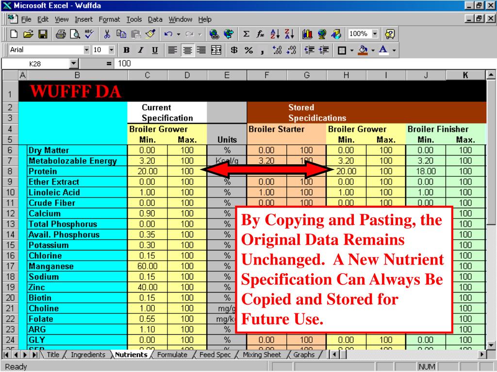The image size is (497, 372).
Task: Click Merge and Center icon
Action: coord(216,50)
